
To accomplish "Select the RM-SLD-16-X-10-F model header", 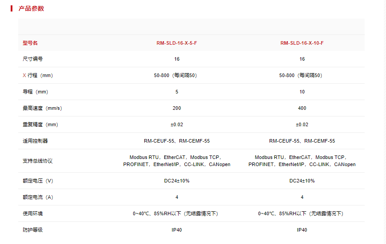I will pos(302,43).
